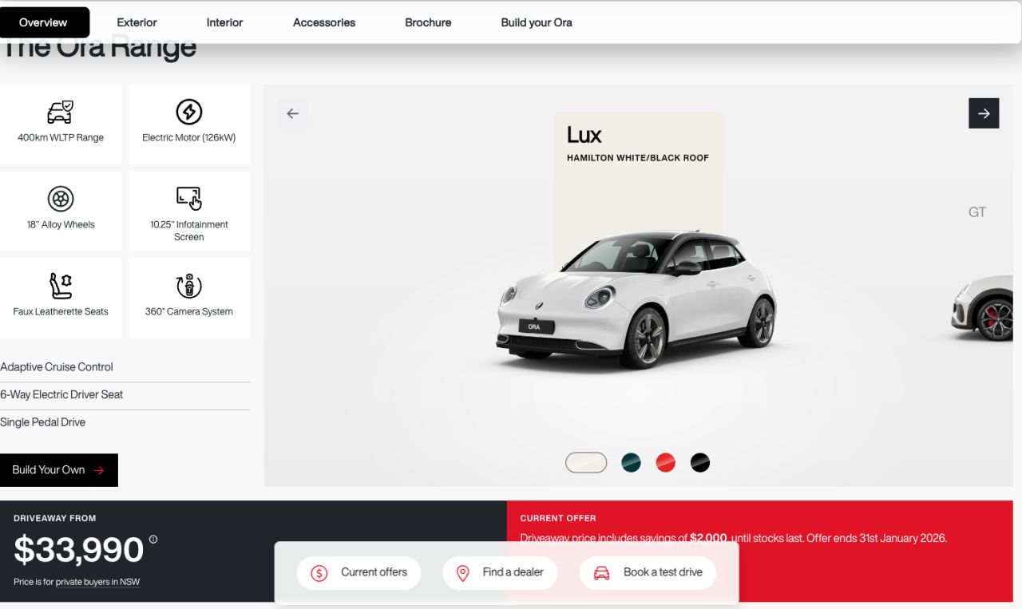The image size is (1022, 609).
Task: Switch to the Exterior tab
Action: coord(137,22)
